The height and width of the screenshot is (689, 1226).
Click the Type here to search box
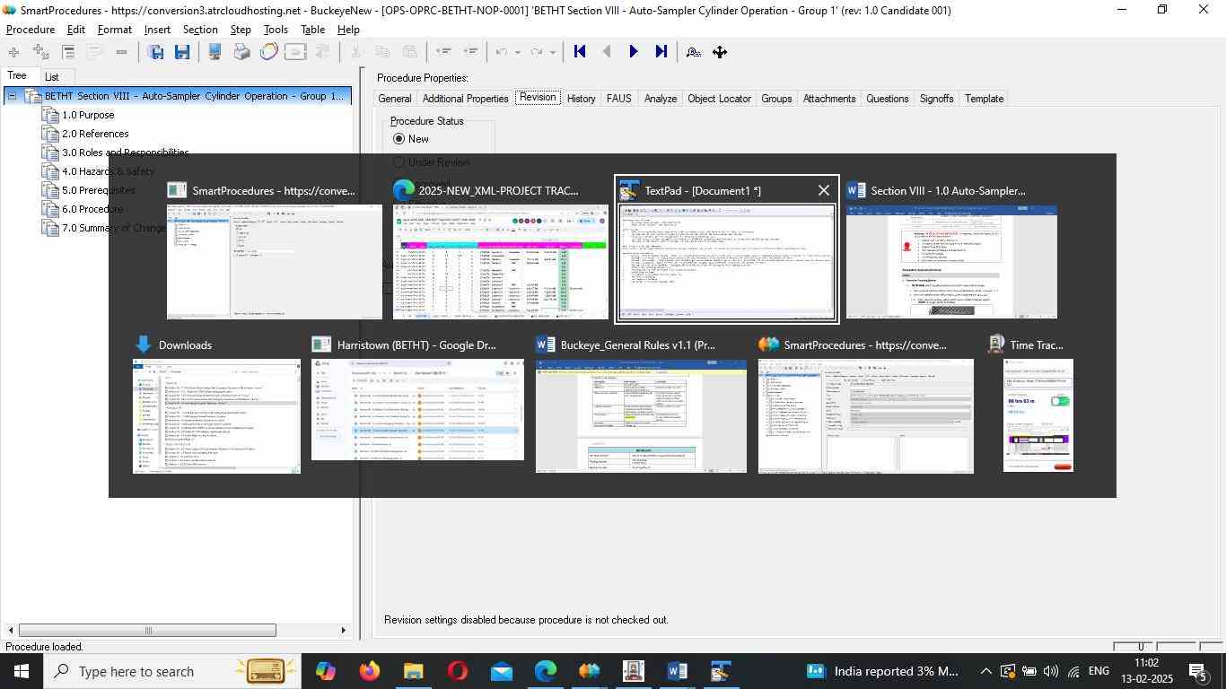(171, 671)
